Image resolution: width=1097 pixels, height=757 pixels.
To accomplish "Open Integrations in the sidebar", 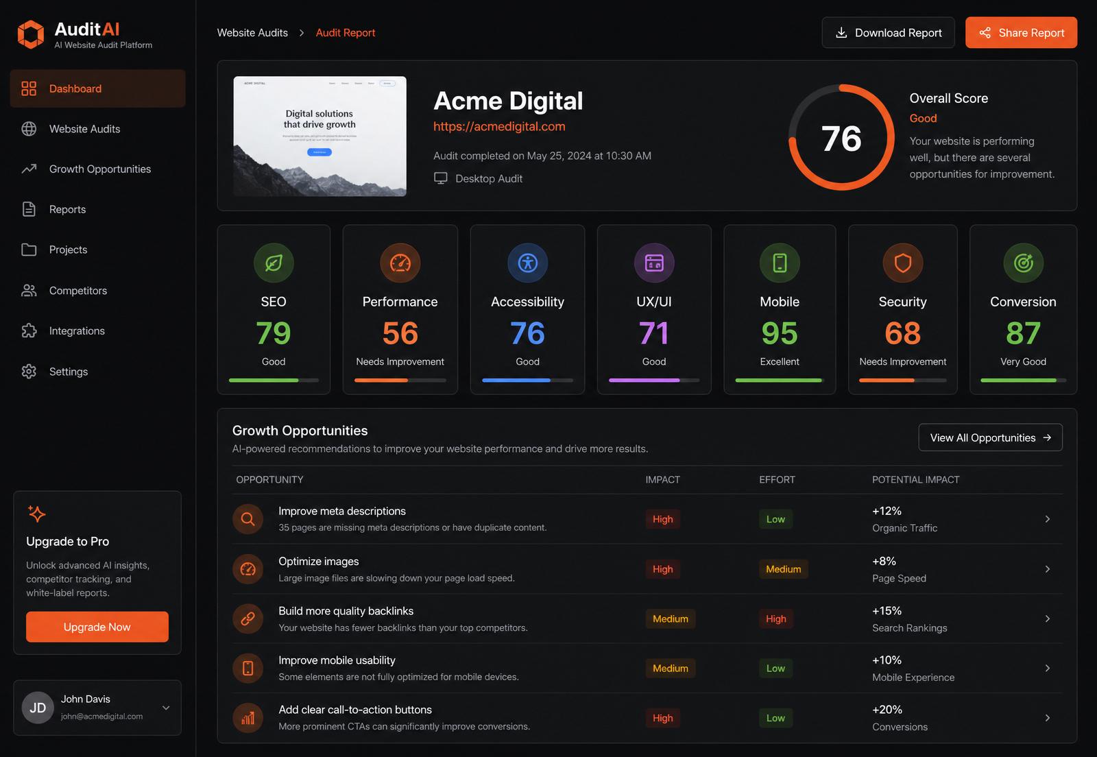I will tap(97, 331).
